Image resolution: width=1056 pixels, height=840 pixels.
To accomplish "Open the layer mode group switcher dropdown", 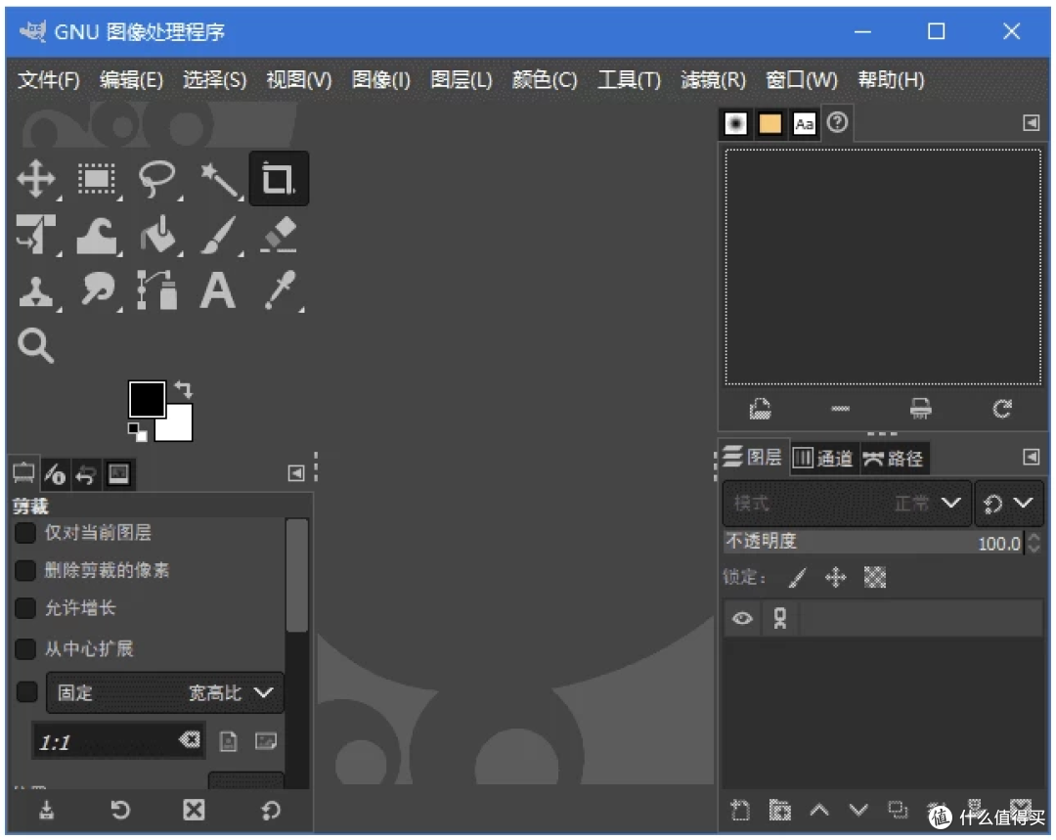I will pyautogui.click(x=1008, y=504).
